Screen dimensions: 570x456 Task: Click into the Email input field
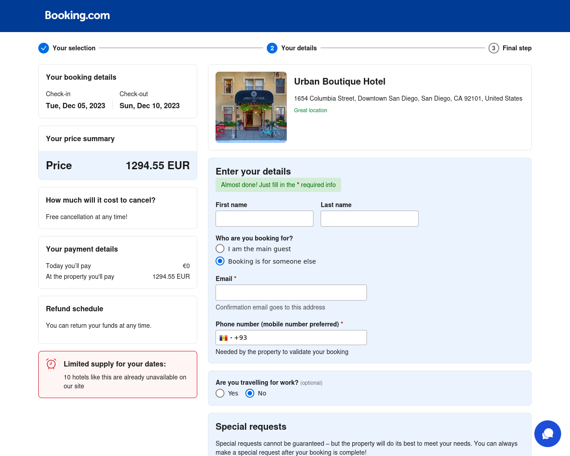[x=291, y=293]
